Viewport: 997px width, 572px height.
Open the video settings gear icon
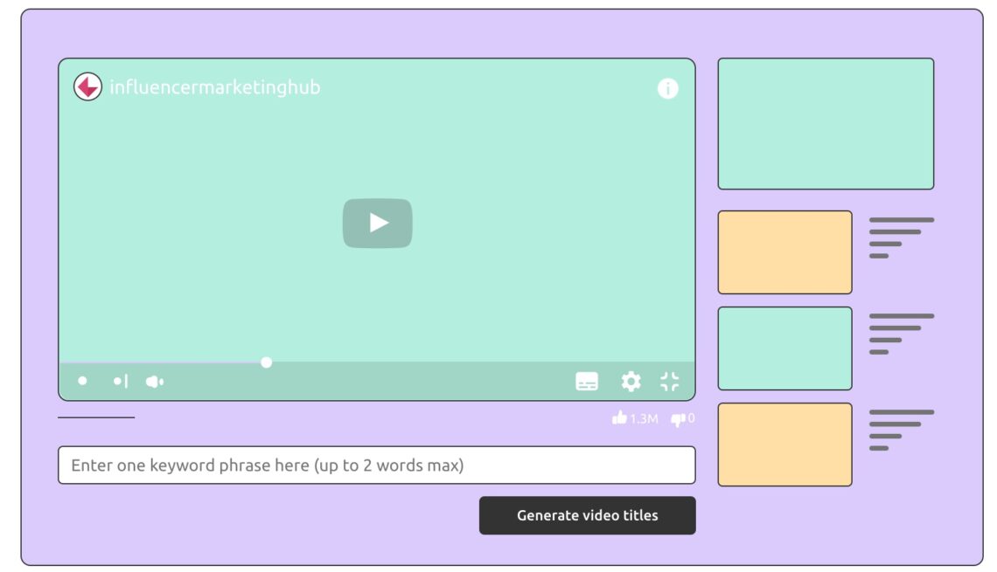pyautogui.click(x=630, y=380)
